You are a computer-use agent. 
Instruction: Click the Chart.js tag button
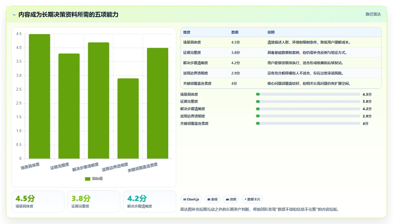(191, 199)
